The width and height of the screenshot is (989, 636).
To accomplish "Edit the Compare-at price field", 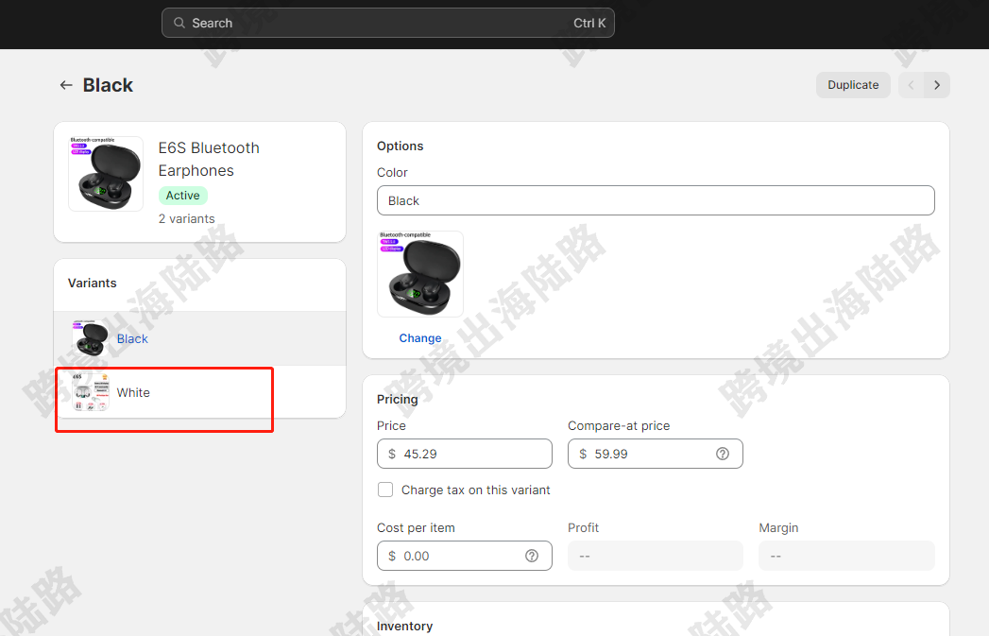I will click(x=655, y=454).
